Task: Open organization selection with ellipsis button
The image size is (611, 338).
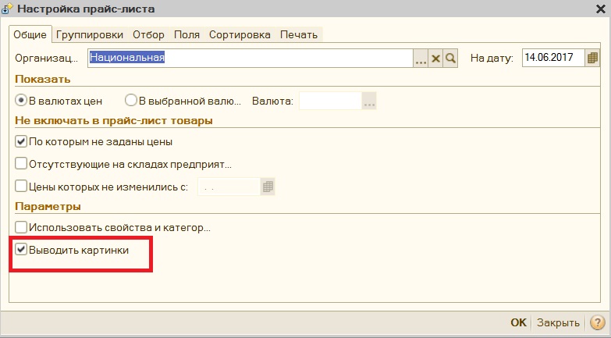Action: coord(421,59)
